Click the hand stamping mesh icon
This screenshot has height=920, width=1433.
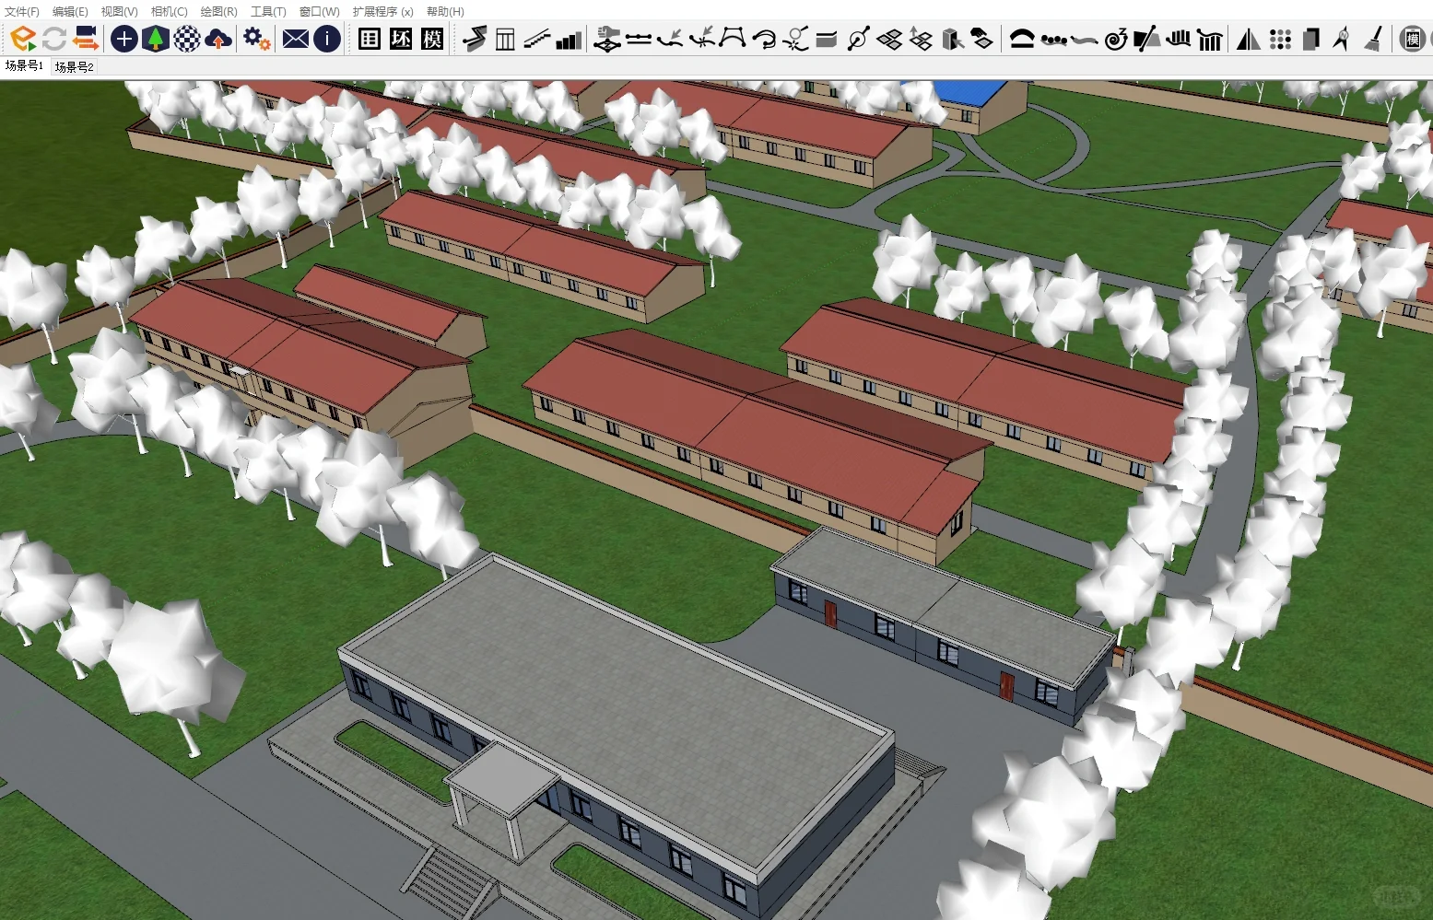coord(607,39)
